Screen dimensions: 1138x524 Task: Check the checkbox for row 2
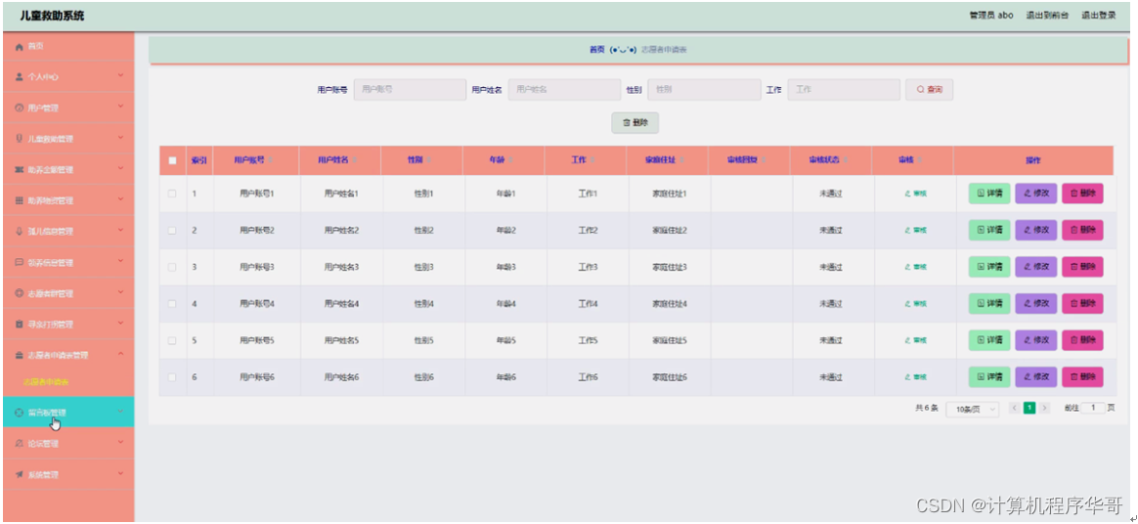[x=172, y=230]
